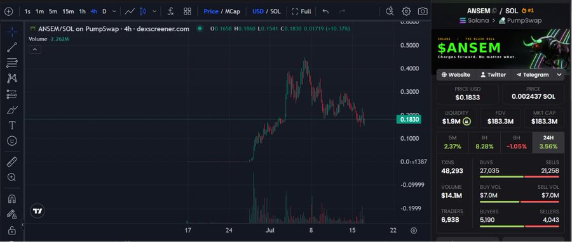Select the 4h timeframe
This screenshot has width=572, height=242.
pyautogui.click(x=94, y=11)
